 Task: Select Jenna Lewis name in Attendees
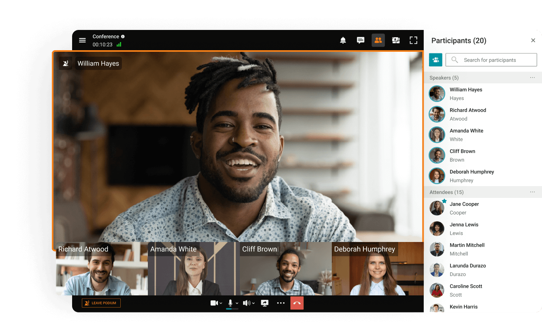click(464, 225)
